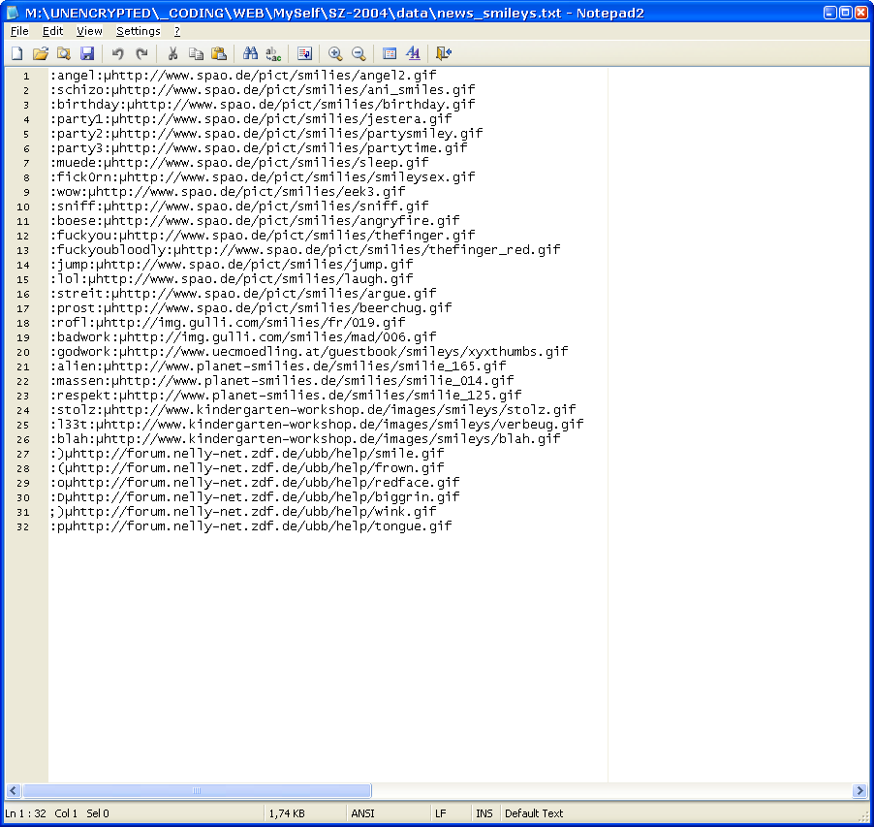This screenshot has width=874, height=827.
Task: Open Find with the binoculars icon
Action: (x=250, y=53)
